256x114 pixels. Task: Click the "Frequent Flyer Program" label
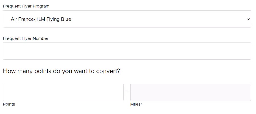coord(26,6)
